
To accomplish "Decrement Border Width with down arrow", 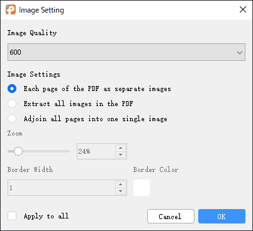I will [120, 191].
